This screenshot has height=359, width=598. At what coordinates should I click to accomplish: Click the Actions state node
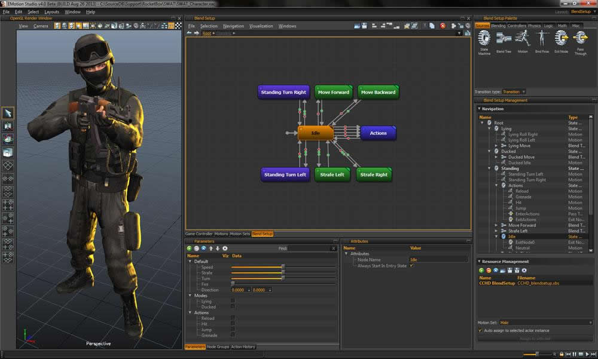click(378, 133)
